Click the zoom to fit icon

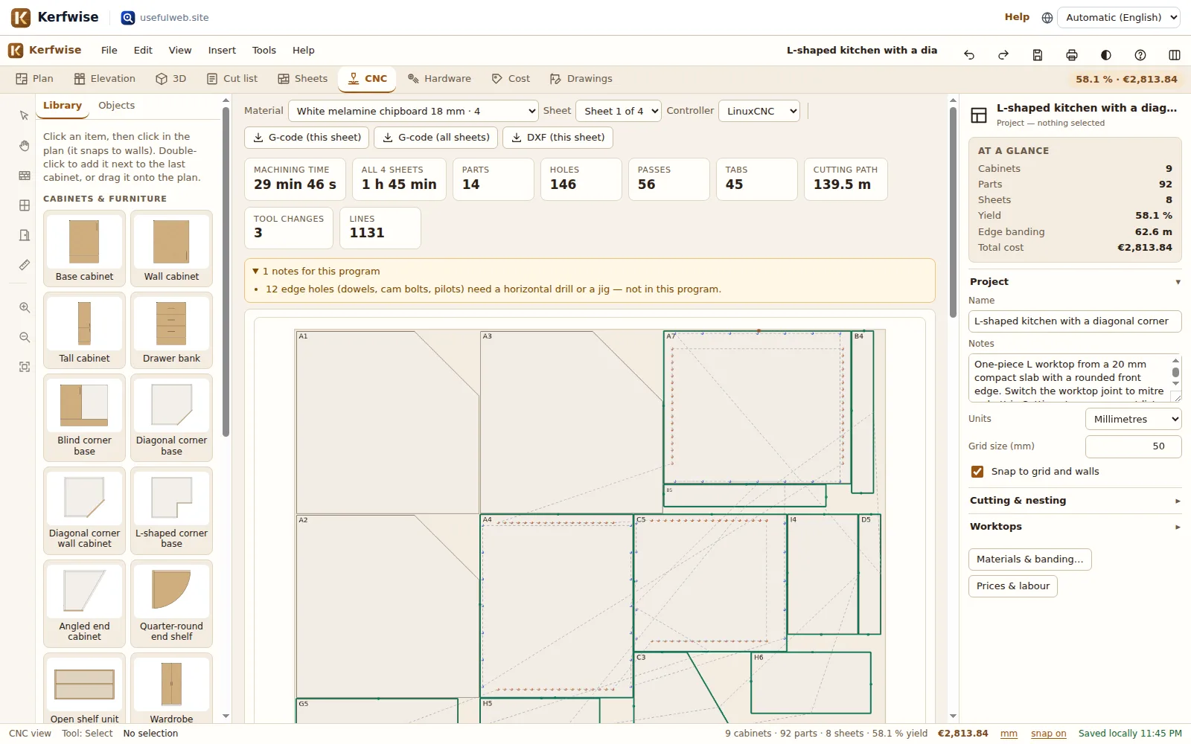pos(25,367)
